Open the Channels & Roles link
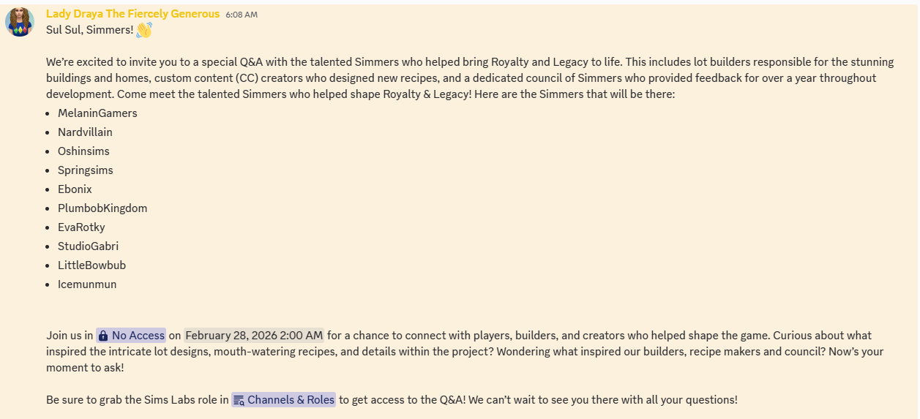This screenshot has height=419, width=920. pyautogui.click(x=291, y=400)
